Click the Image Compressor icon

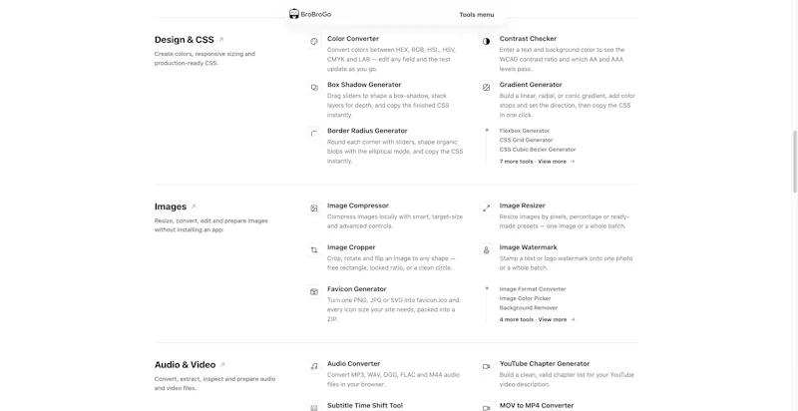pos(314,208)
